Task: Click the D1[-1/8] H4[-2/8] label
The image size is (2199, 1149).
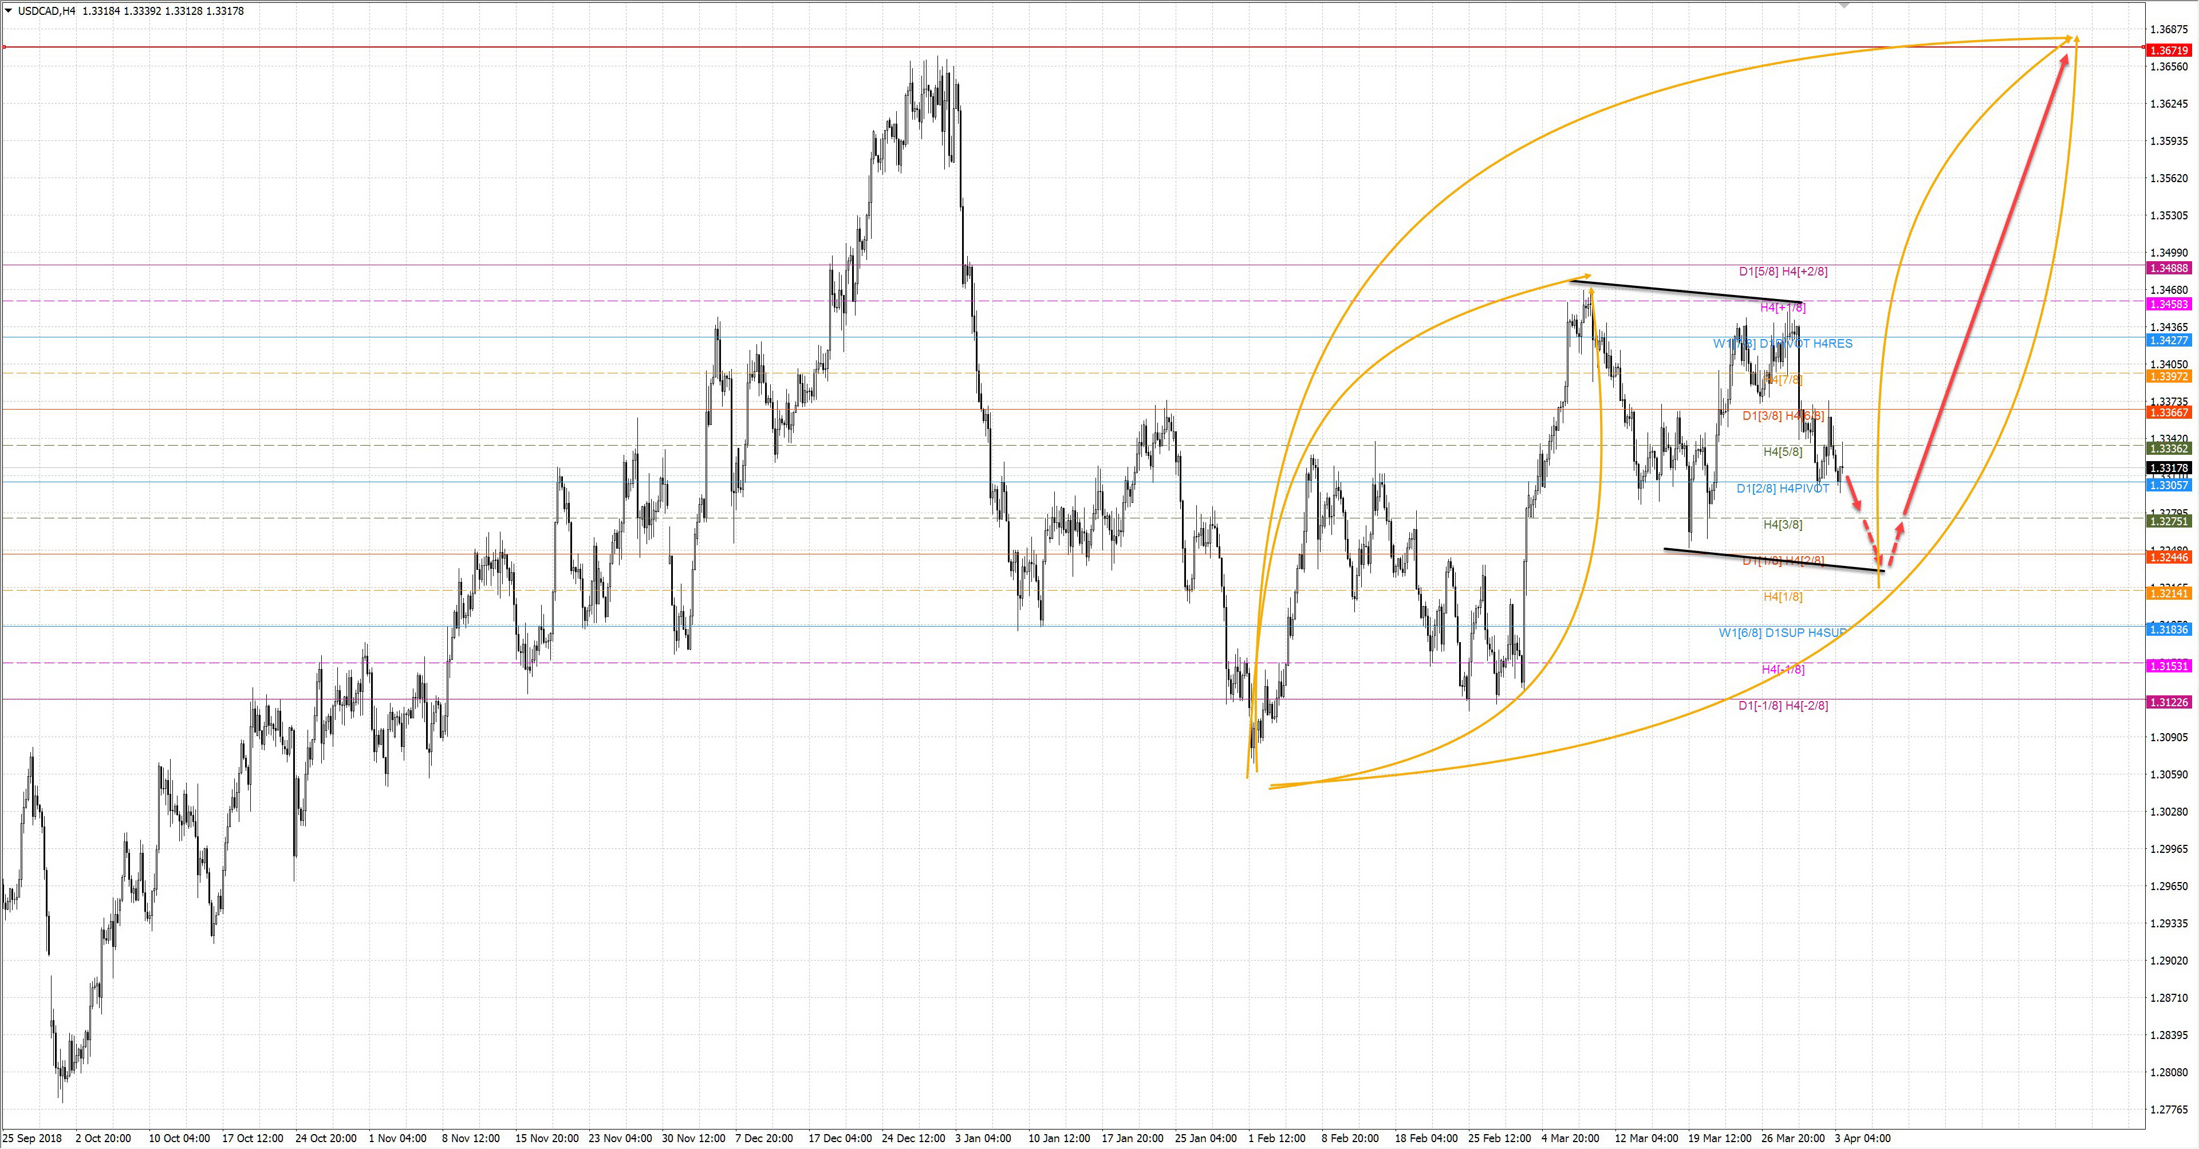Action: tap(1783, 705)
